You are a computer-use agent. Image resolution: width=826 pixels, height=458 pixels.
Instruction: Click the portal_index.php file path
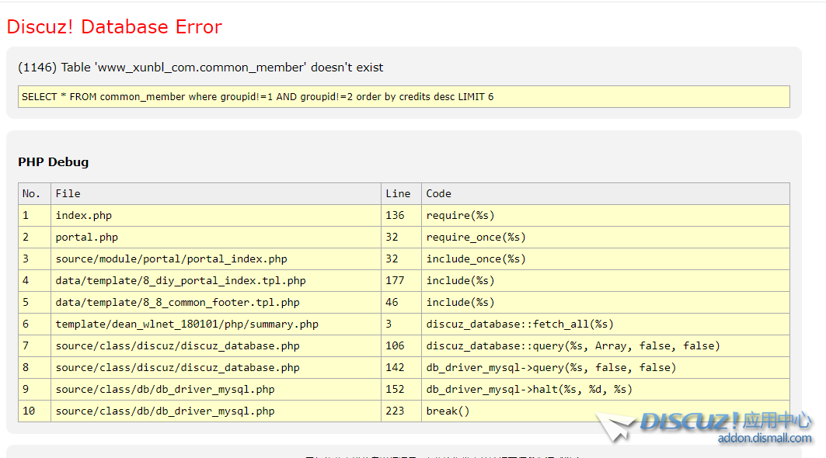click(x=171, y=258)
